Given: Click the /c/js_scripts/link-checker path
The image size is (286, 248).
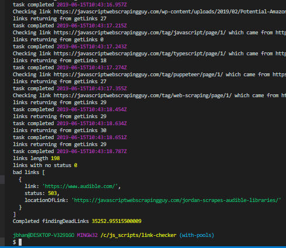Looking at the screenshot, I should 138,235.
